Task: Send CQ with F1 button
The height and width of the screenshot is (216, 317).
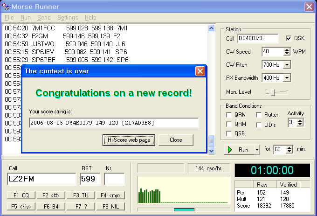Action: coord(21,195)
